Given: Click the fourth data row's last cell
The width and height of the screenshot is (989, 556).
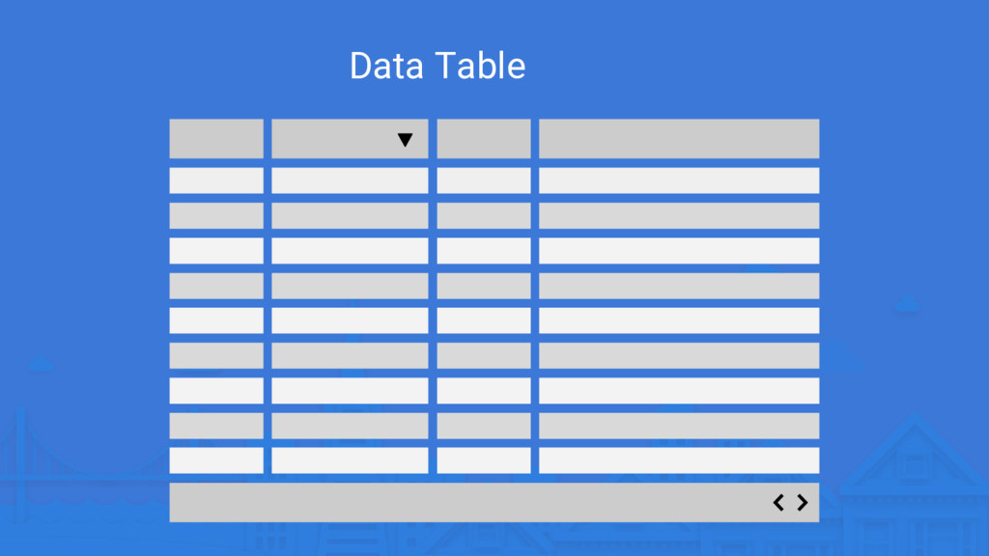Looking at the screenshot, I should [x=679, y=286].
